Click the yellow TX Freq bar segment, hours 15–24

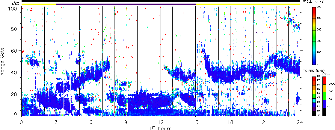248,4
